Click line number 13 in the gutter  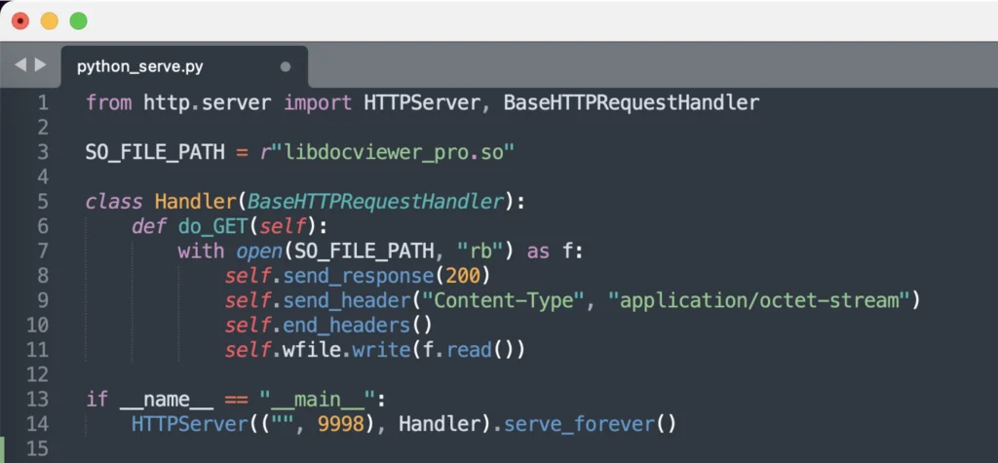(x=37, y=399)
